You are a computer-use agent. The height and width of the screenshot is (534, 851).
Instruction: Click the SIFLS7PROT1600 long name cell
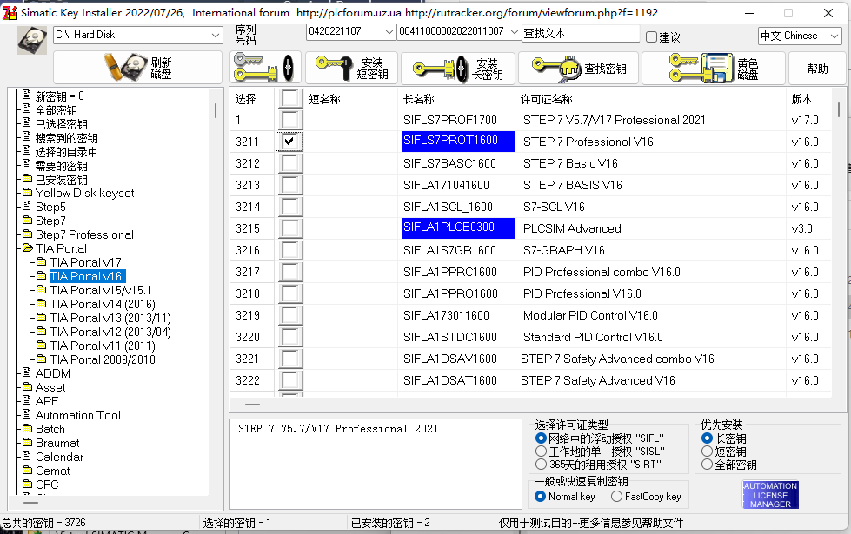point(457,142)
